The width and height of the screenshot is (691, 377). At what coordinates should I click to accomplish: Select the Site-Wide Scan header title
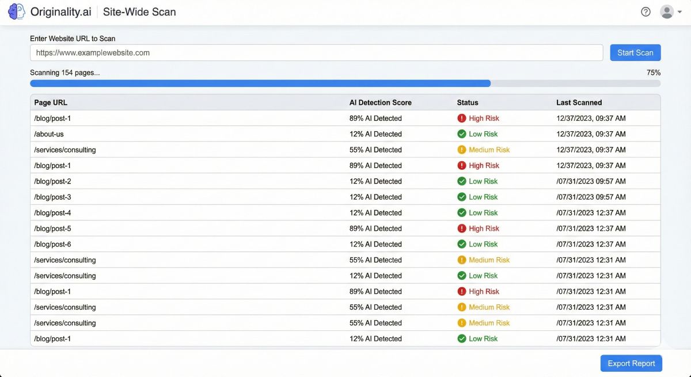(x=139, y=12)
